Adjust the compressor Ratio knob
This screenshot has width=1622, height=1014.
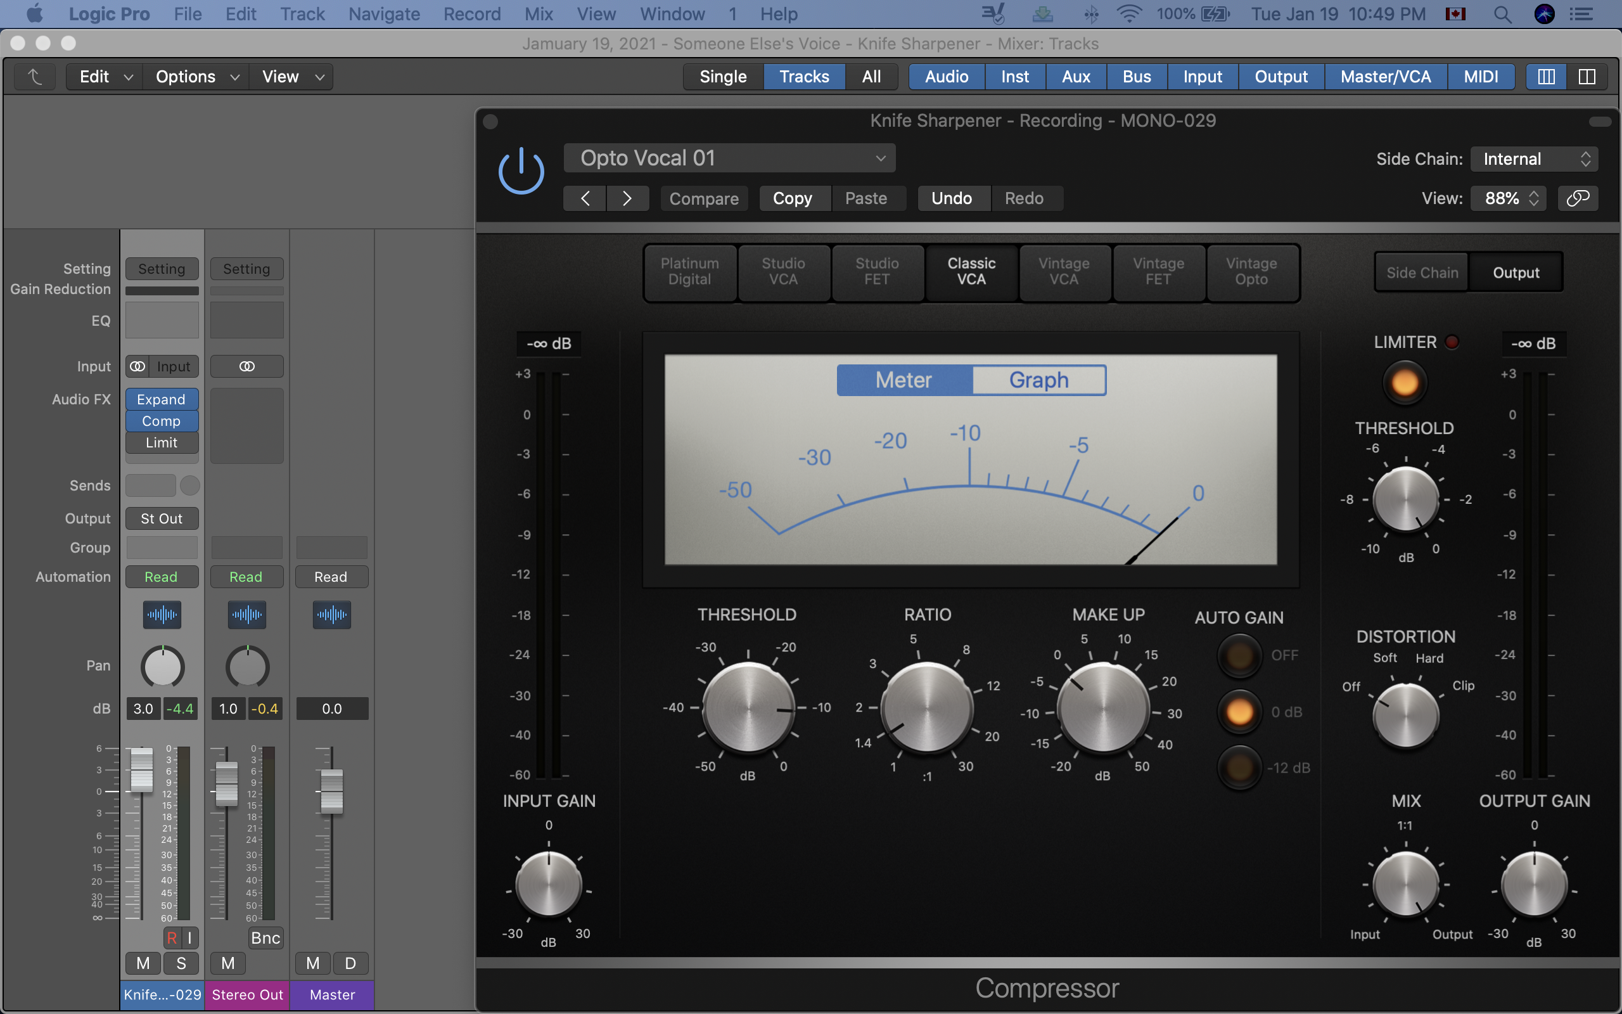(x=927, y=707)
